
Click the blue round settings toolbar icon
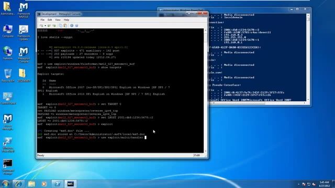point(72,26)
